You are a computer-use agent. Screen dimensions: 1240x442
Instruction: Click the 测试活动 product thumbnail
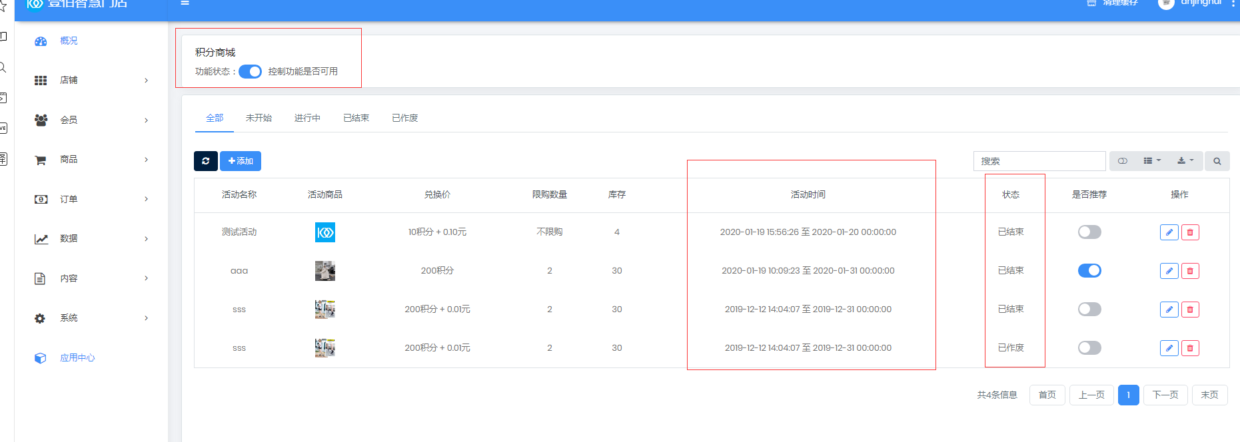(325, 232)
